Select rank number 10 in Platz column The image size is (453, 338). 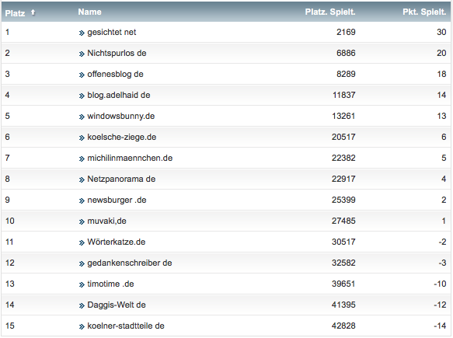click(x=10, y=221)
